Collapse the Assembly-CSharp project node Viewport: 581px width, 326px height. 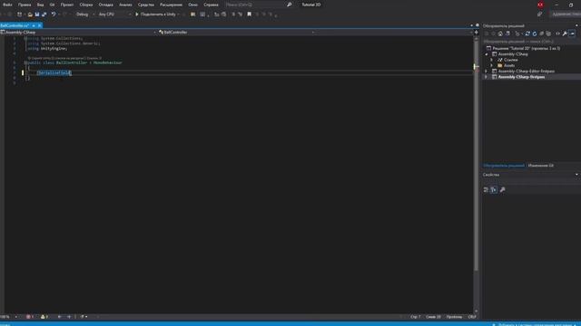[487, 54]
